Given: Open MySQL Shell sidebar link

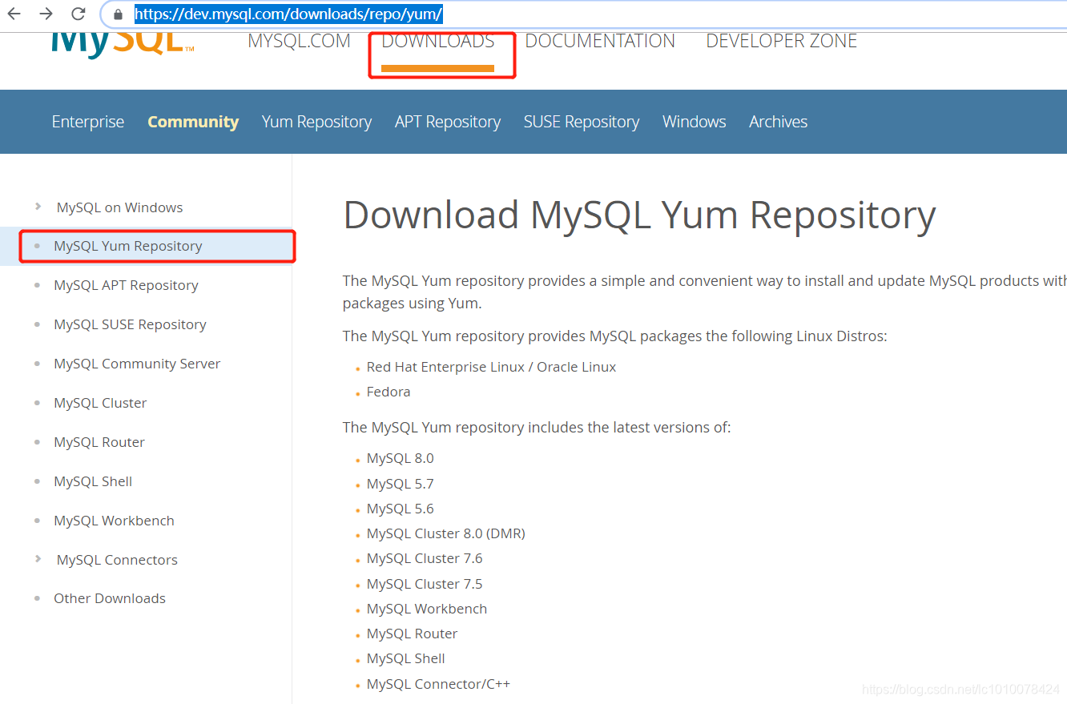Looking at the screenshot, I should (93, 481).
